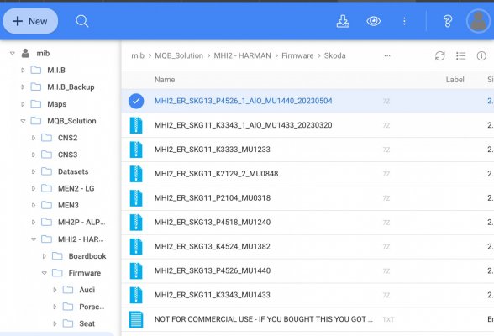Select file name MHI2_ER_SKG11_K2129_2_MU0848
Screen dimensions: 494x336
coord(217,174)
